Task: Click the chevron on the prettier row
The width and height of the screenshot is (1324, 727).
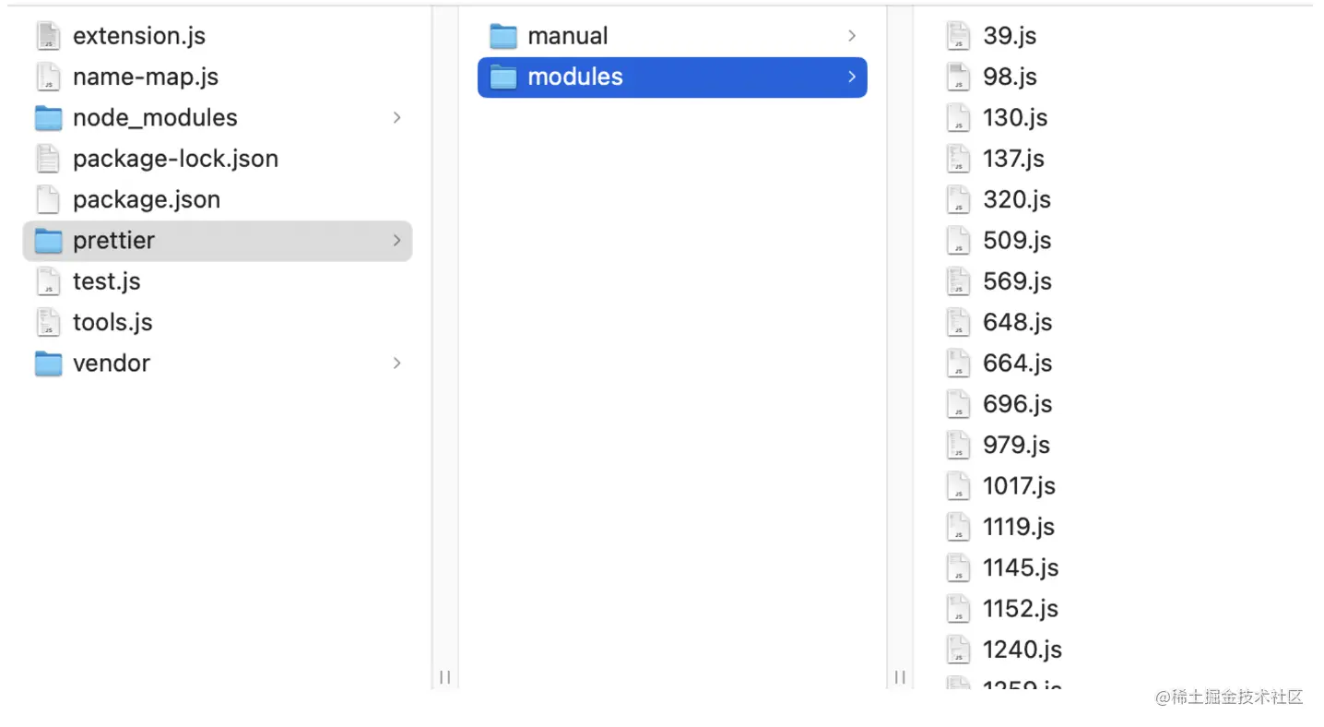Action: tap(397, 241)
